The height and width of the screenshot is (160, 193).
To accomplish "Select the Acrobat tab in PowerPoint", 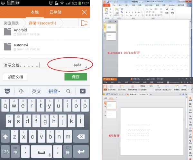I will tap(172, 5).
